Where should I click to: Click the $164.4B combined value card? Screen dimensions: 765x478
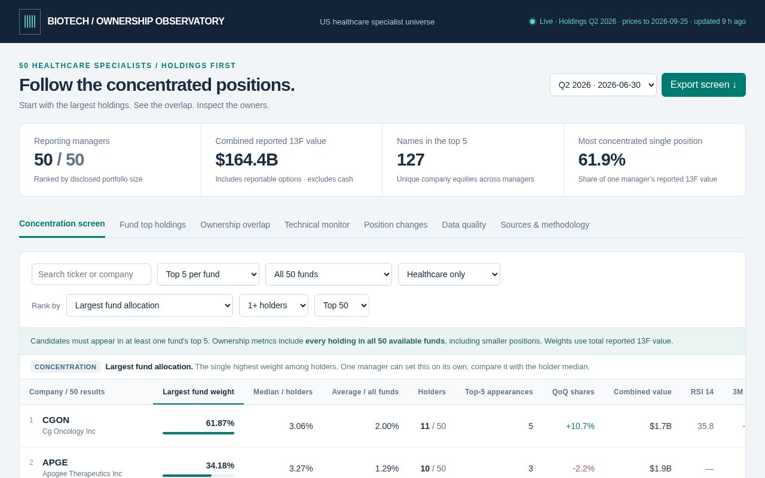[292, 160]
